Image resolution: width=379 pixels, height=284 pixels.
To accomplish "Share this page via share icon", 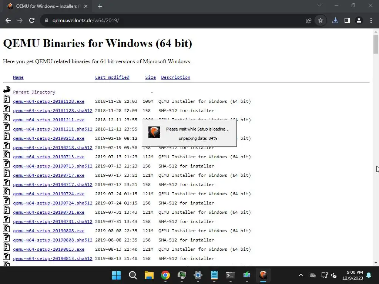I will [x=308, y=21].
